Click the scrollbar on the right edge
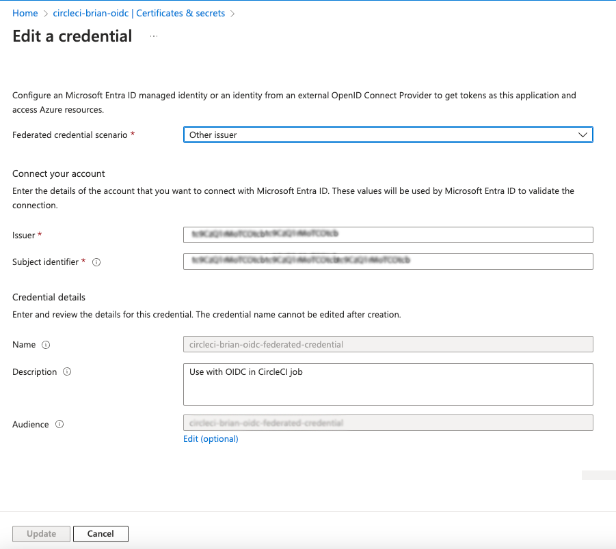 pyautogui.click(x=598, y=475)
